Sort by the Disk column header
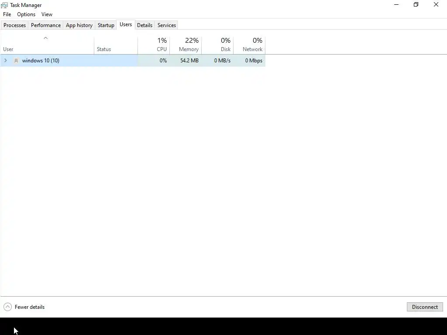Viewport: 447px width, 335px height. (x=217, y=45)
